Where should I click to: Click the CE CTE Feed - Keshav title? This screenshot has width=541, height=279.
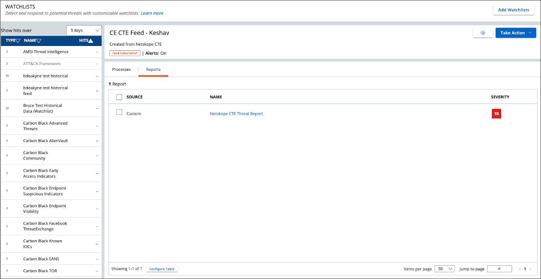tap(139, 33)
